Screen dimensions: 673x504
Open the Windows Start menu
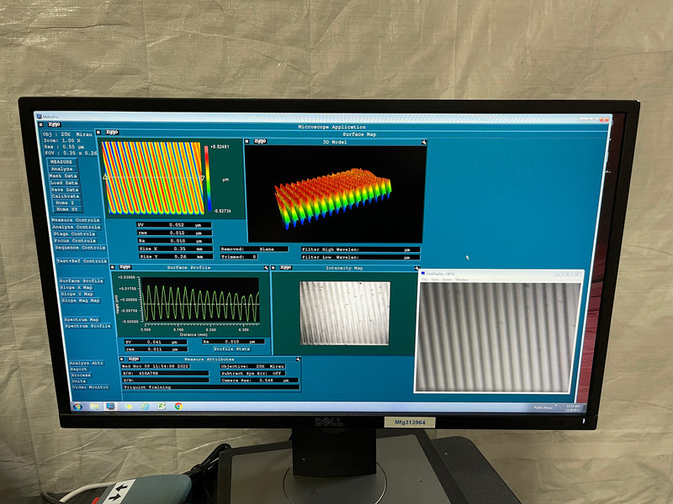[78, 406]
